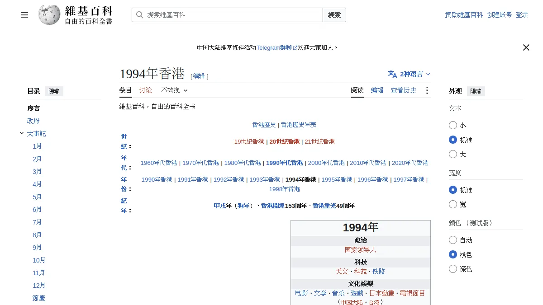The width and height of the screenshot is (543, 305).
Task: Click the 搜索 button
Action: click(x=334, y=15)
